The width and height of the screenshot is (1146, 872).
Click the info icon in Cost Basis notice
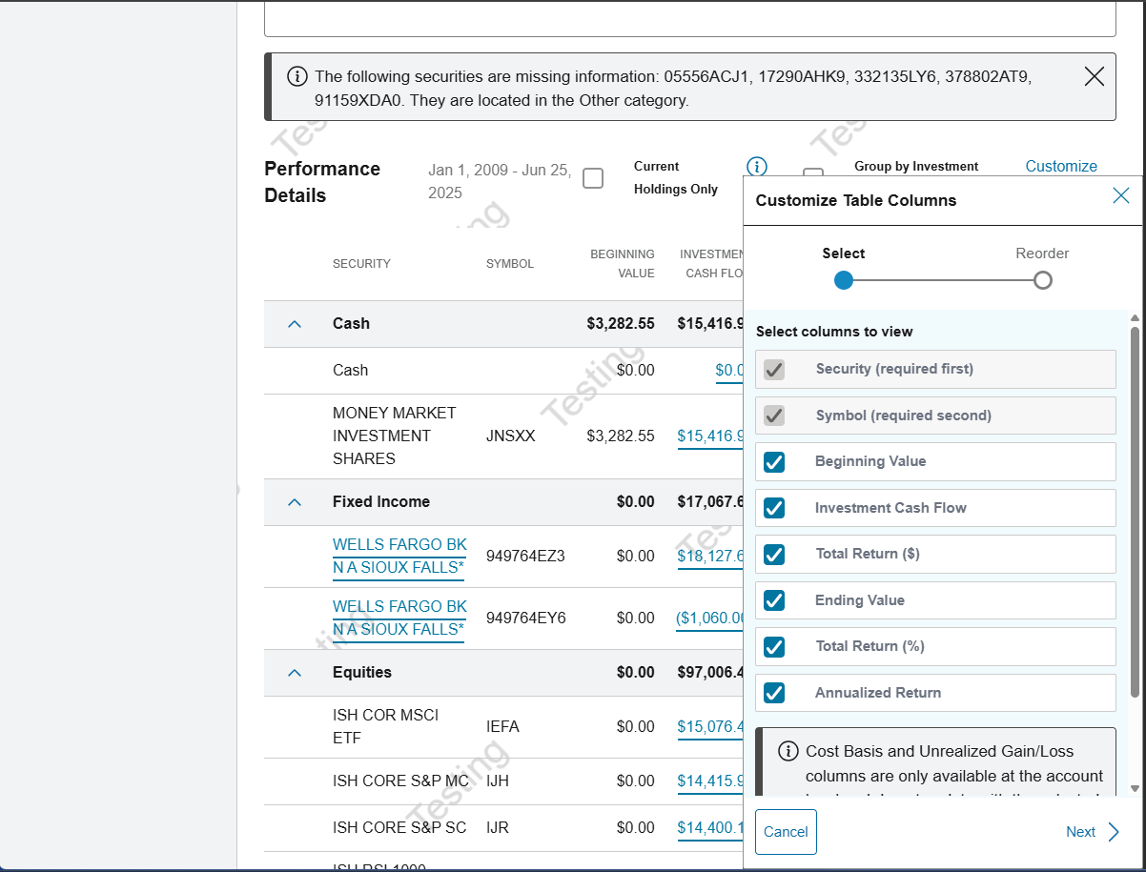click(x=788, y=752)
